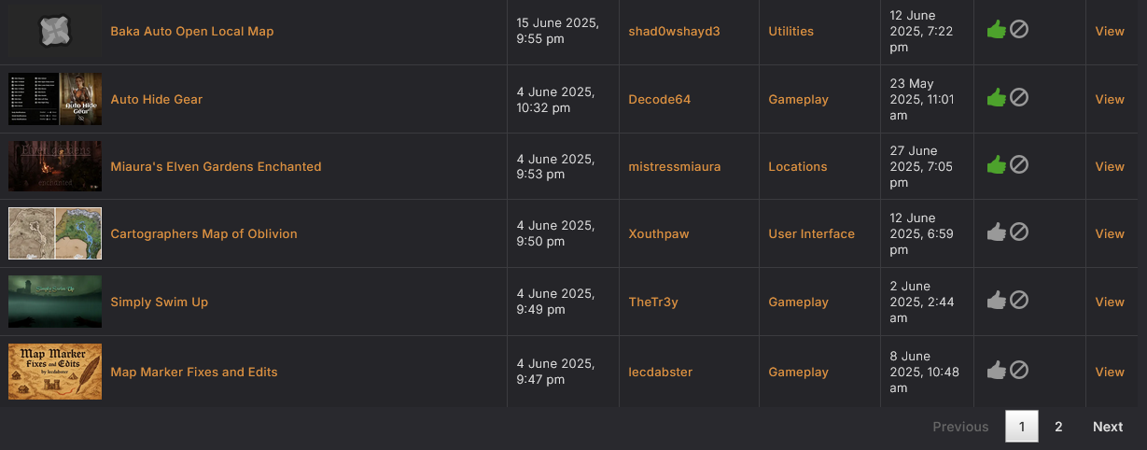Click abstain icon for Simply Swim Up

[1019, 301]
